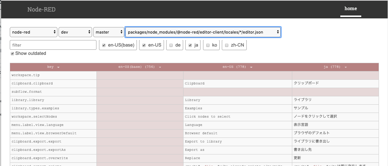Click the Node-RED title link

(41, 9)
